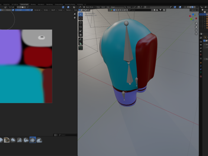Open the pivot point dropdown
Image resolution: width=208 pixels, height=156 pixels.
pos(135,7)
